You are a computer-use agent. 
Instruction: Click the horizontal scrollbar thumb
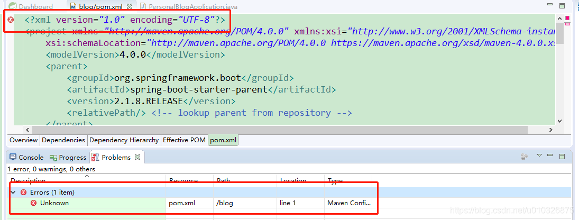click(279, 130)
